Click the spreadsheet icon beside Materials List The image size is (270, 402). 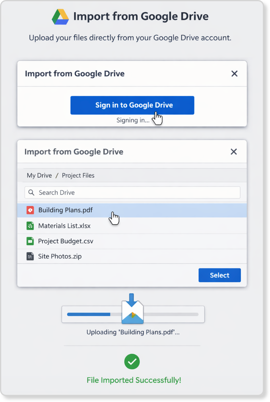click(30, 226)
